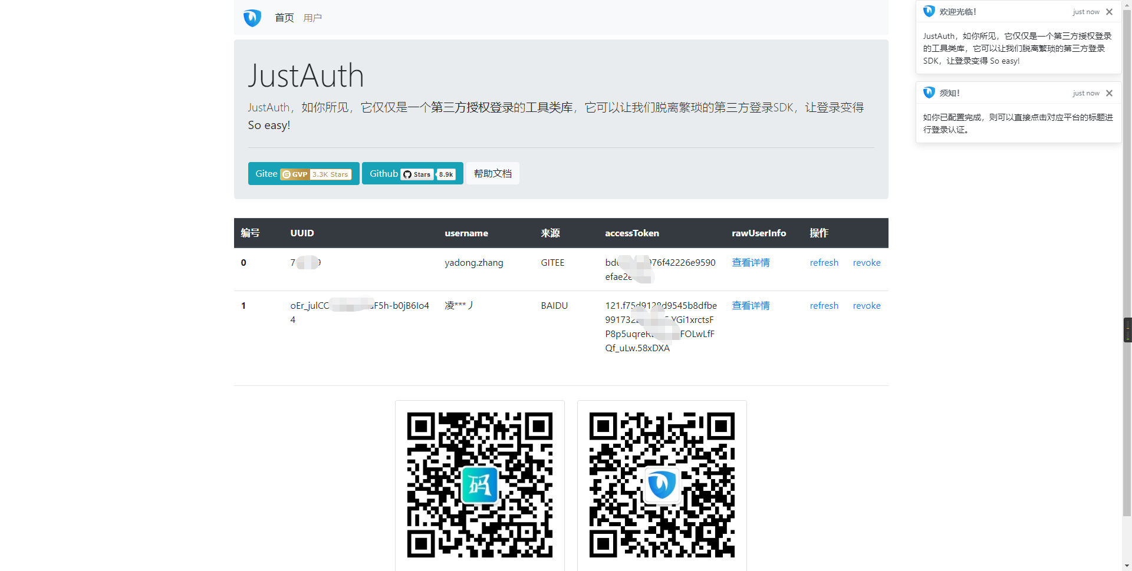The image size is (1132, 571).
Task: Click the Gitee 3.3K Stars badge
Action: coord(316,174)
